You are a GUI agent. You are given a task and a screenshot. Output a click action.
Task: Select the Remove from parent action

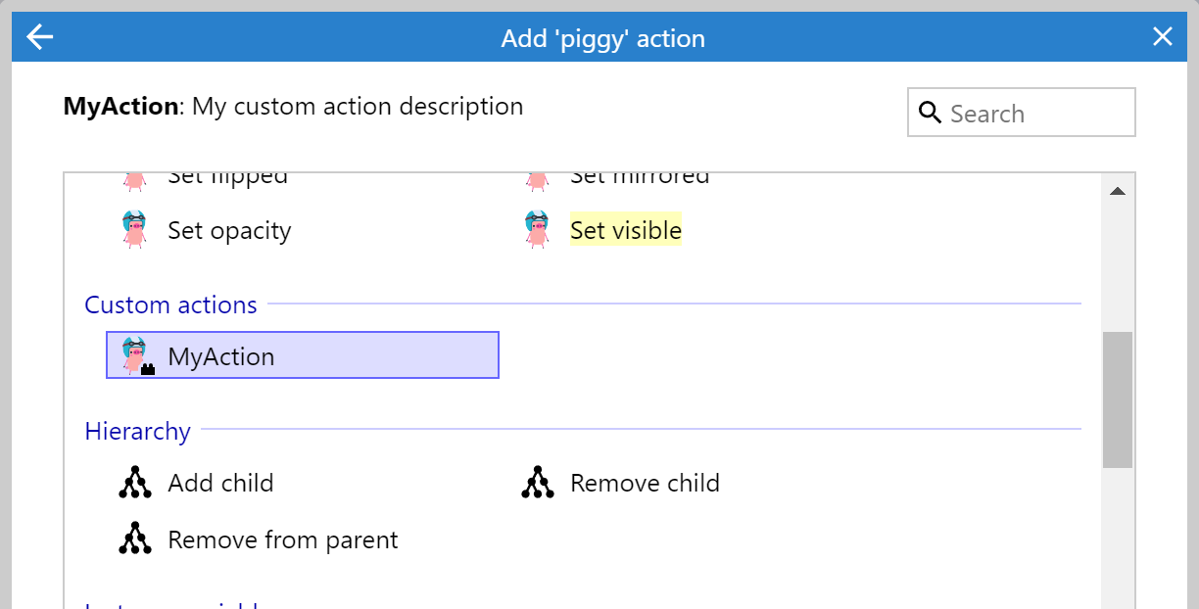pos(283,539)
